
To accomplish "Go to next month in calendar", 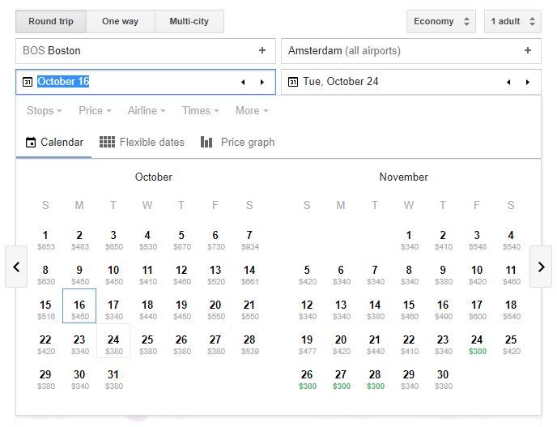I will (x=541, y=267).
